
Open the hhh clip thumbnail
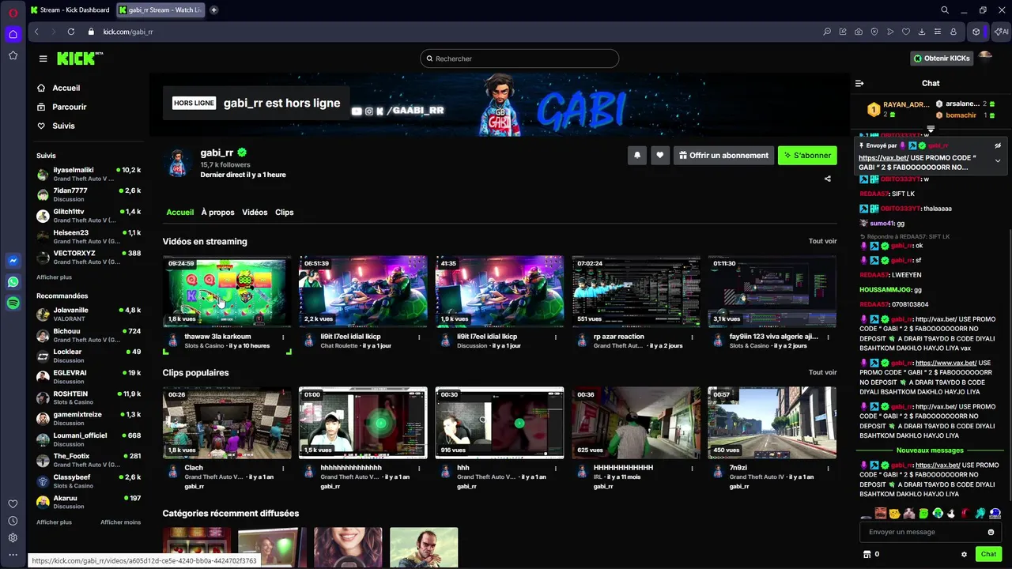click(x=500, y=423)
